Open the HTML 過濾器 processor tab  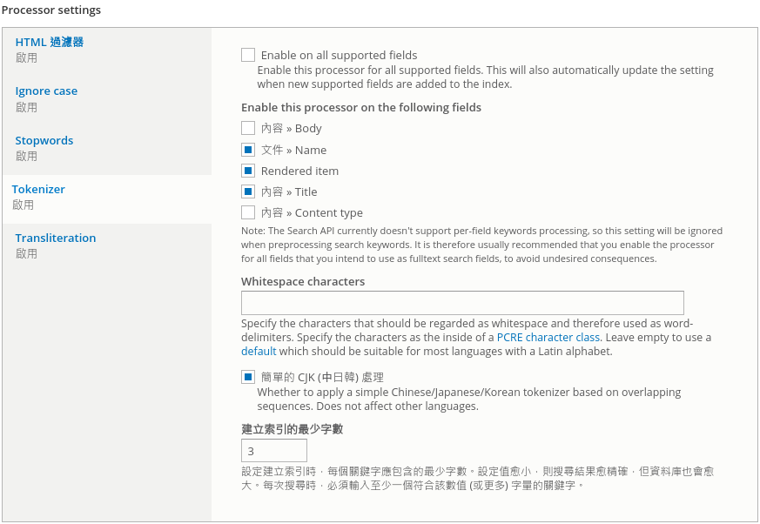pyautogui.click(x=49, y=42)
